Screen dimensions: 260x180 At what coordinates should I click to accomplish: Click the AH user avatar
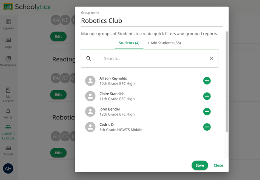8,168
